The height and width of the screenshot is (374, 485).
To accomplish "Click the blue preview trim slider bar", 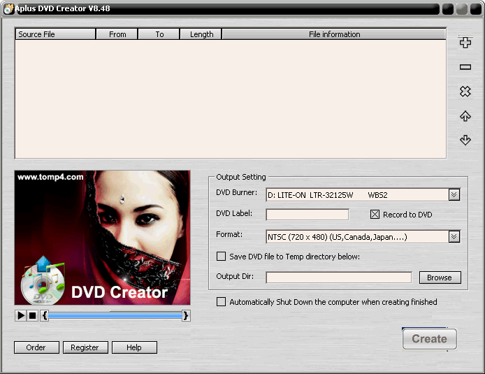I will point(115,315).
